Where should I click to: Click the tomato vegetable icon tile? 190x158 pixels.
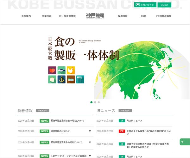point(52,70)
